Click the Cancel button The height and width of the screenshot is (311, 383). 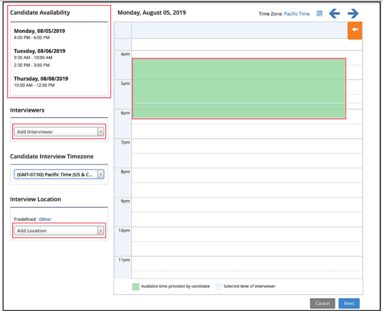322,303
